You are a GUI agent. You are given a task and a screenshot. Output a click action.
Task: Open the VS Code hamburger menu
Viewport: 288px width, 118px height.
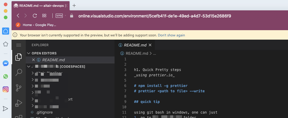click(19, 45)
